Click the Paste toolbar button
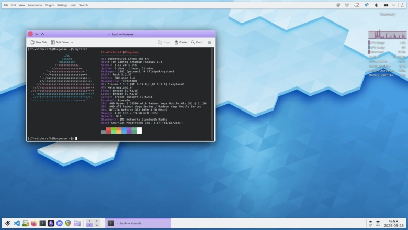Screen dimensions: 408x230 [x=180, y=42]
